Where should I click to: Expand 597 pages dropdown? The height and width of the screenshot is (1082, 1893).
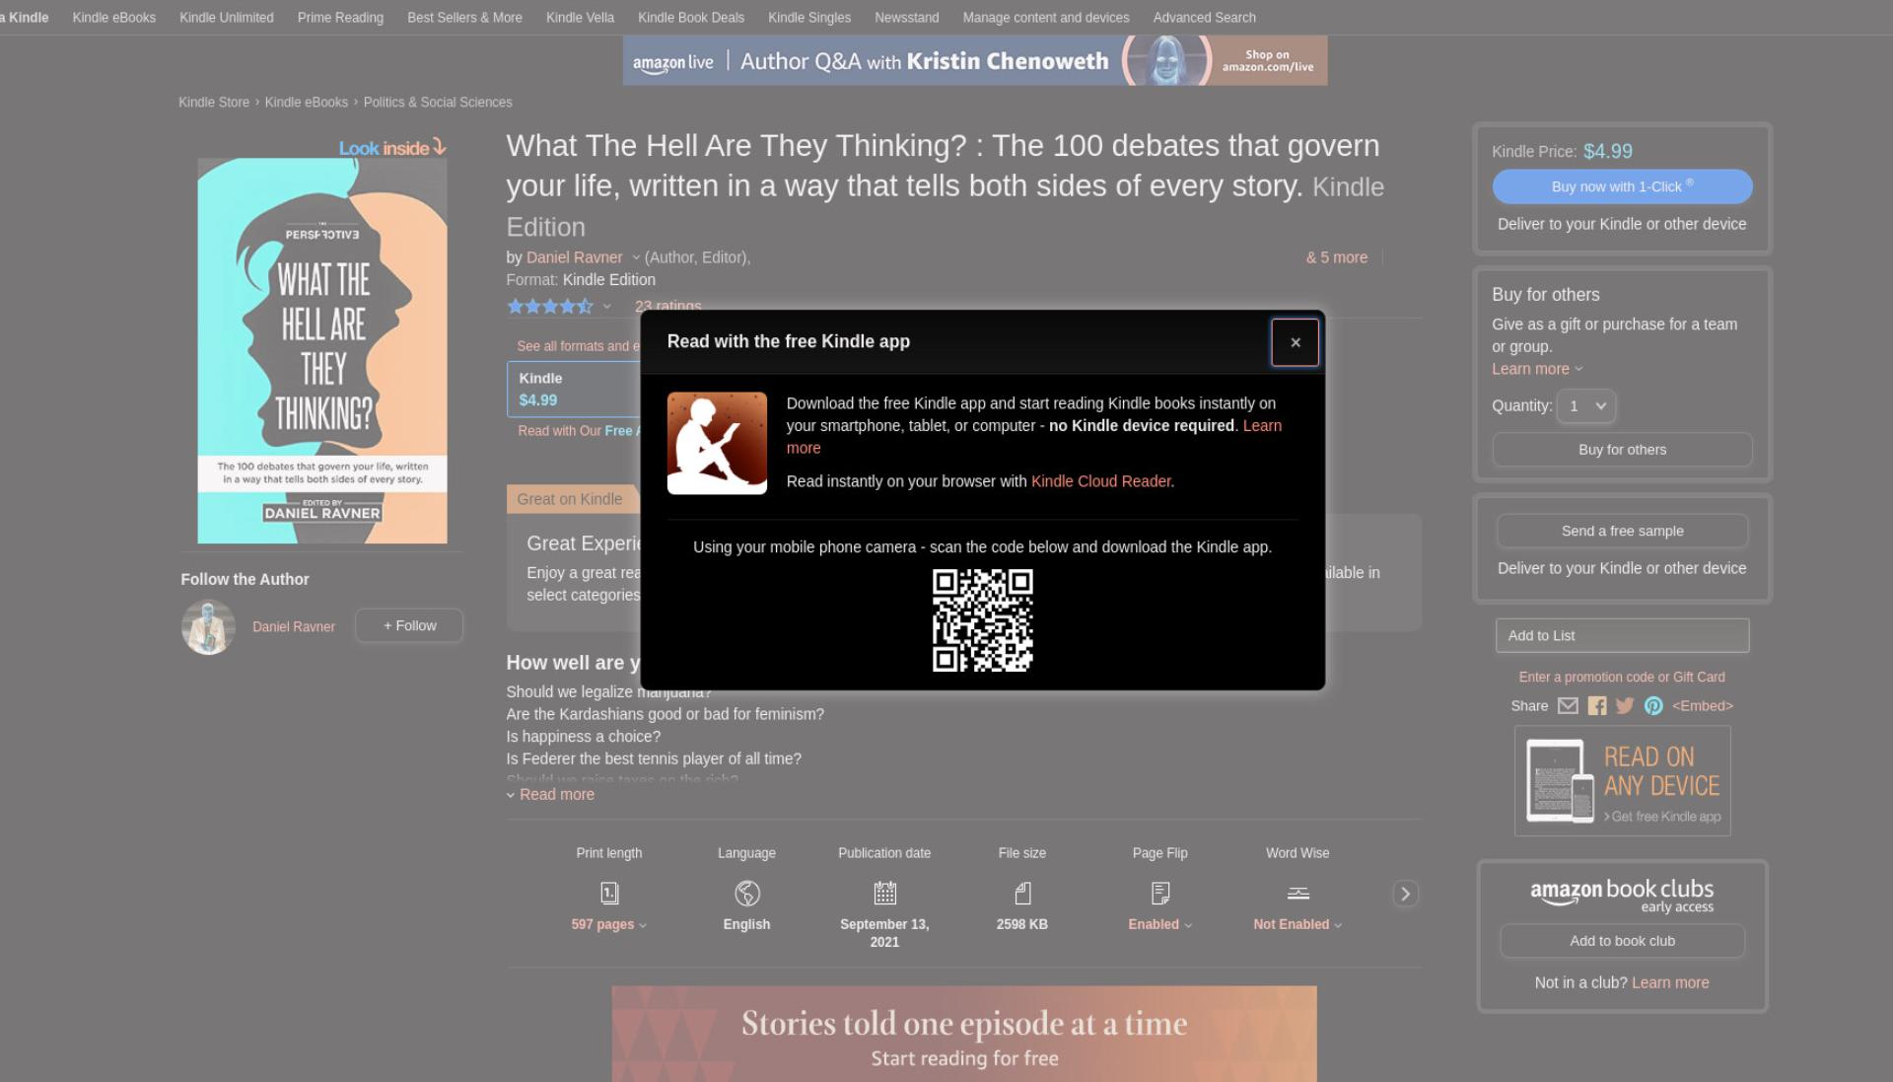pyautogui.click(x=609, y=924)
